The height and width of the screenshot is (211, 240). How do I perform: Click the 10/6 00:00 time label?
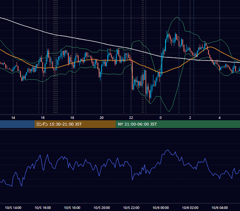(x=161, y=207)
